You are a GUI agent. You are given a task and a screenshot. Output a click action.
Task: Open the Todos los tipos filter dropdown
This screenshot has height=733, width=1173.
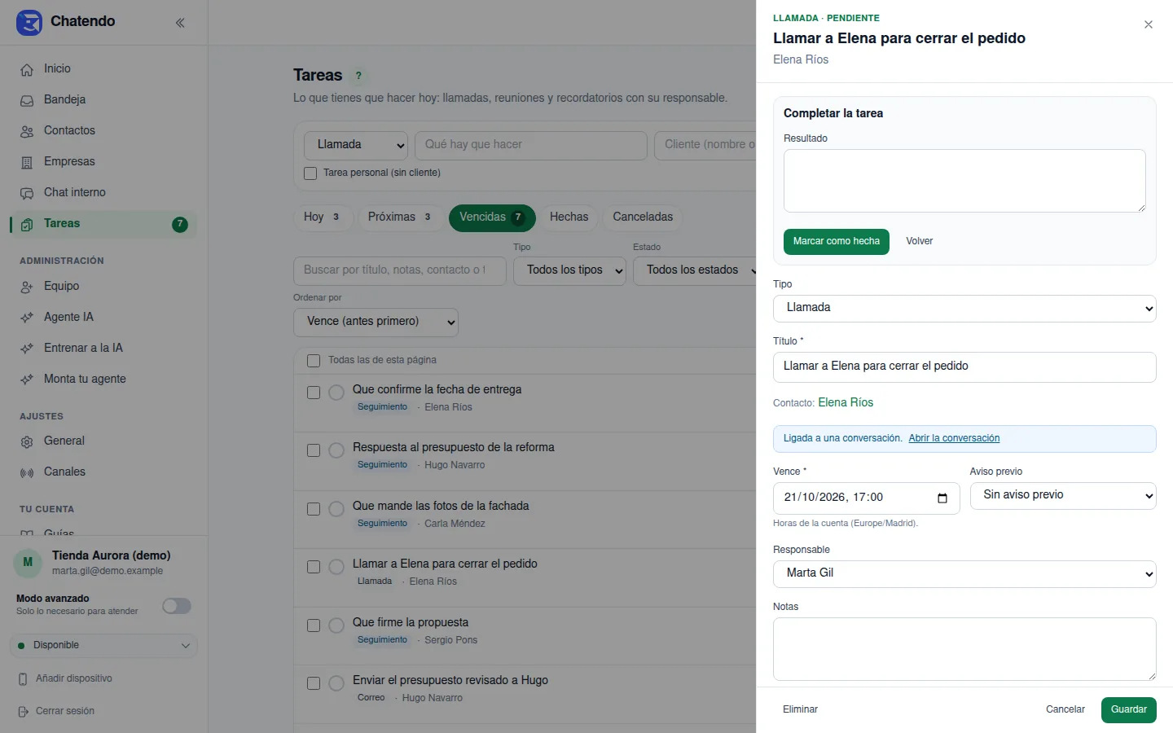(x=569, y=270)
